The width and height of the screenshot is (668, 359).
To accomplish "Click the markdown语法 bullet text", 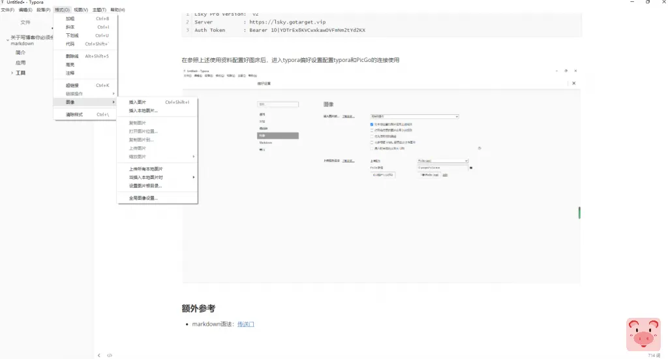I will (212, 324).
